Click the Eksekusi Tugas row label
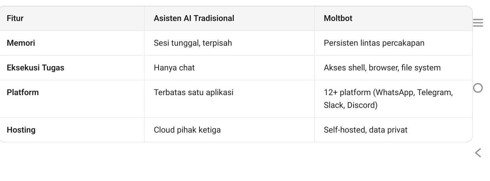 click(36, 68)
